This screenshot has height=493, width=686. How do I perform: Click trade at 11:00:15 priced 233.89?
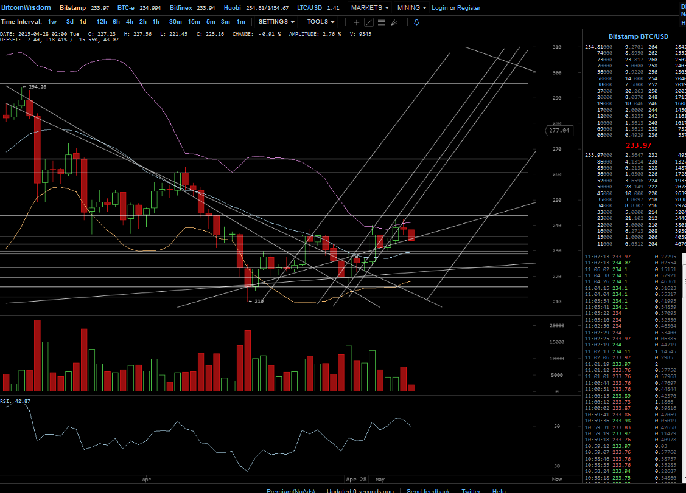coord(631,396)
